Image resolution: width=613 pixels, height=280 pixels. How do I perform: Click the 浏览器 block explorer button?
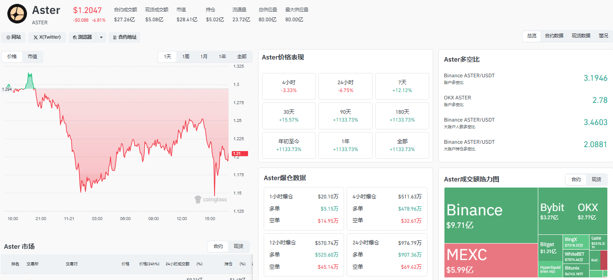82,37
